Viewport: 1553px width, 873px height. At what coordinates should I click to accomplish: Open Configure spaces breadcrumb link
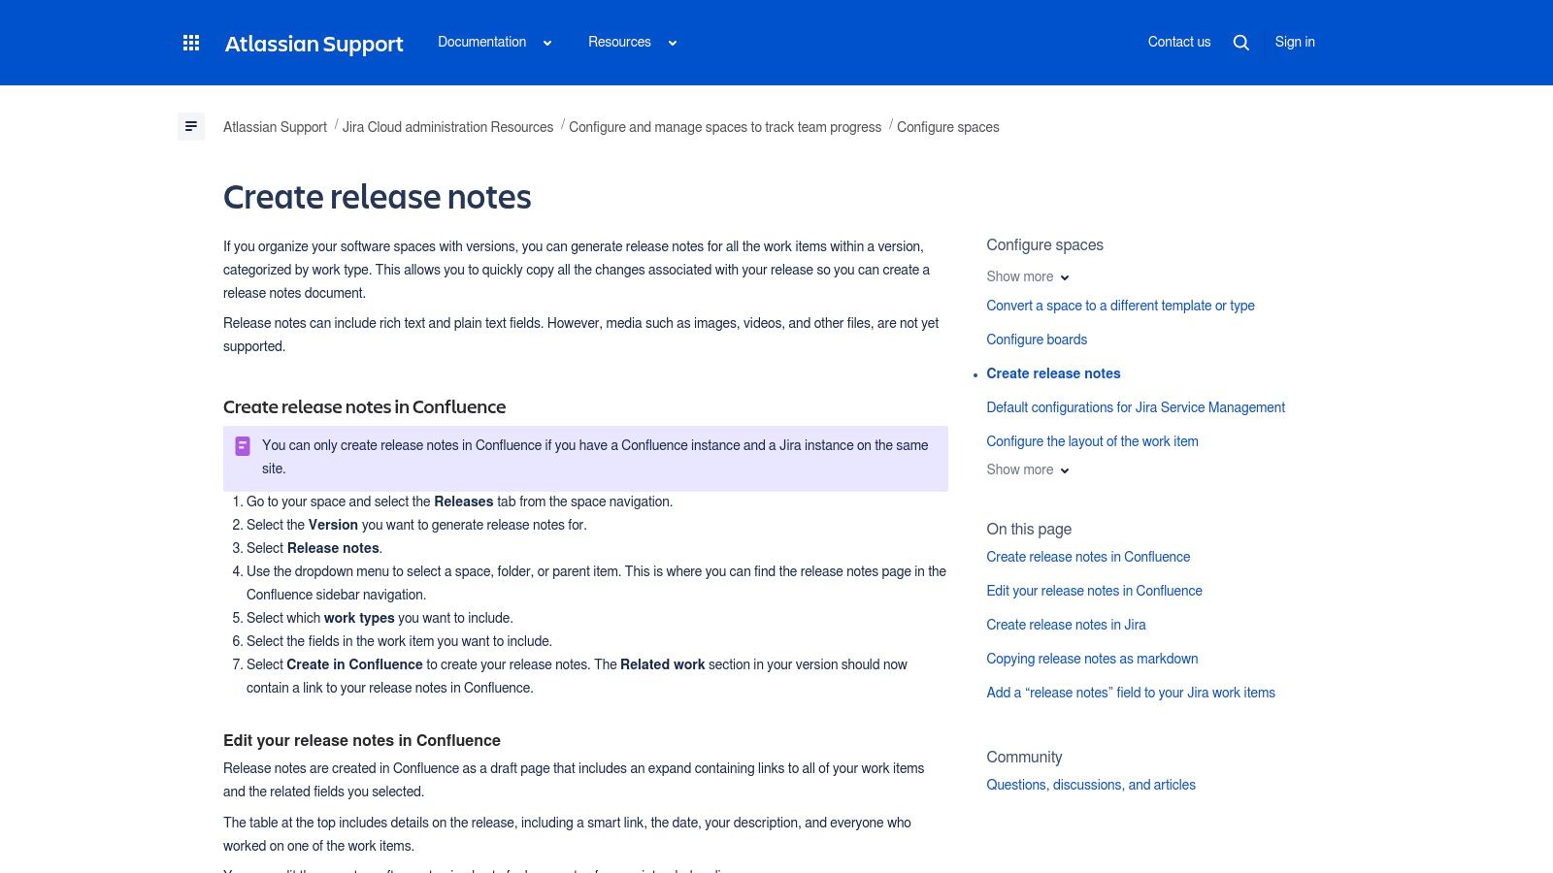(x=948, y=127)
